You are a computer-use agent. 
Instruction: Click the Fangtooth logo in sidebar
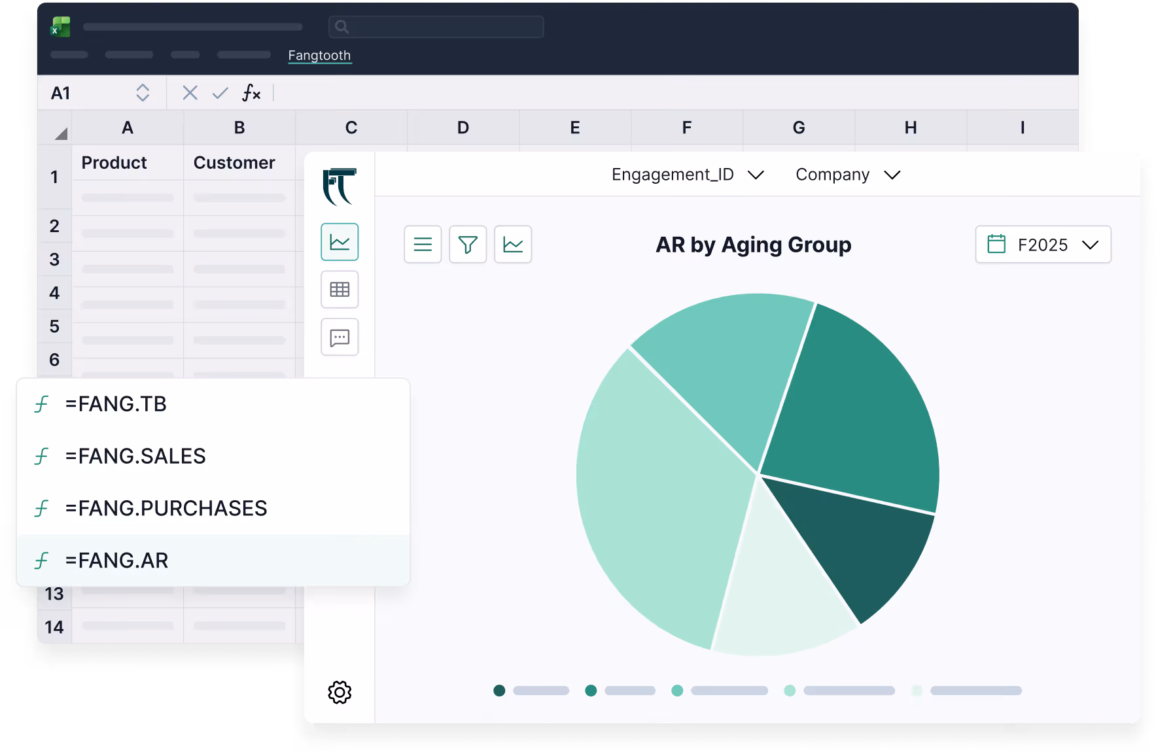click(x=340, y=186)
